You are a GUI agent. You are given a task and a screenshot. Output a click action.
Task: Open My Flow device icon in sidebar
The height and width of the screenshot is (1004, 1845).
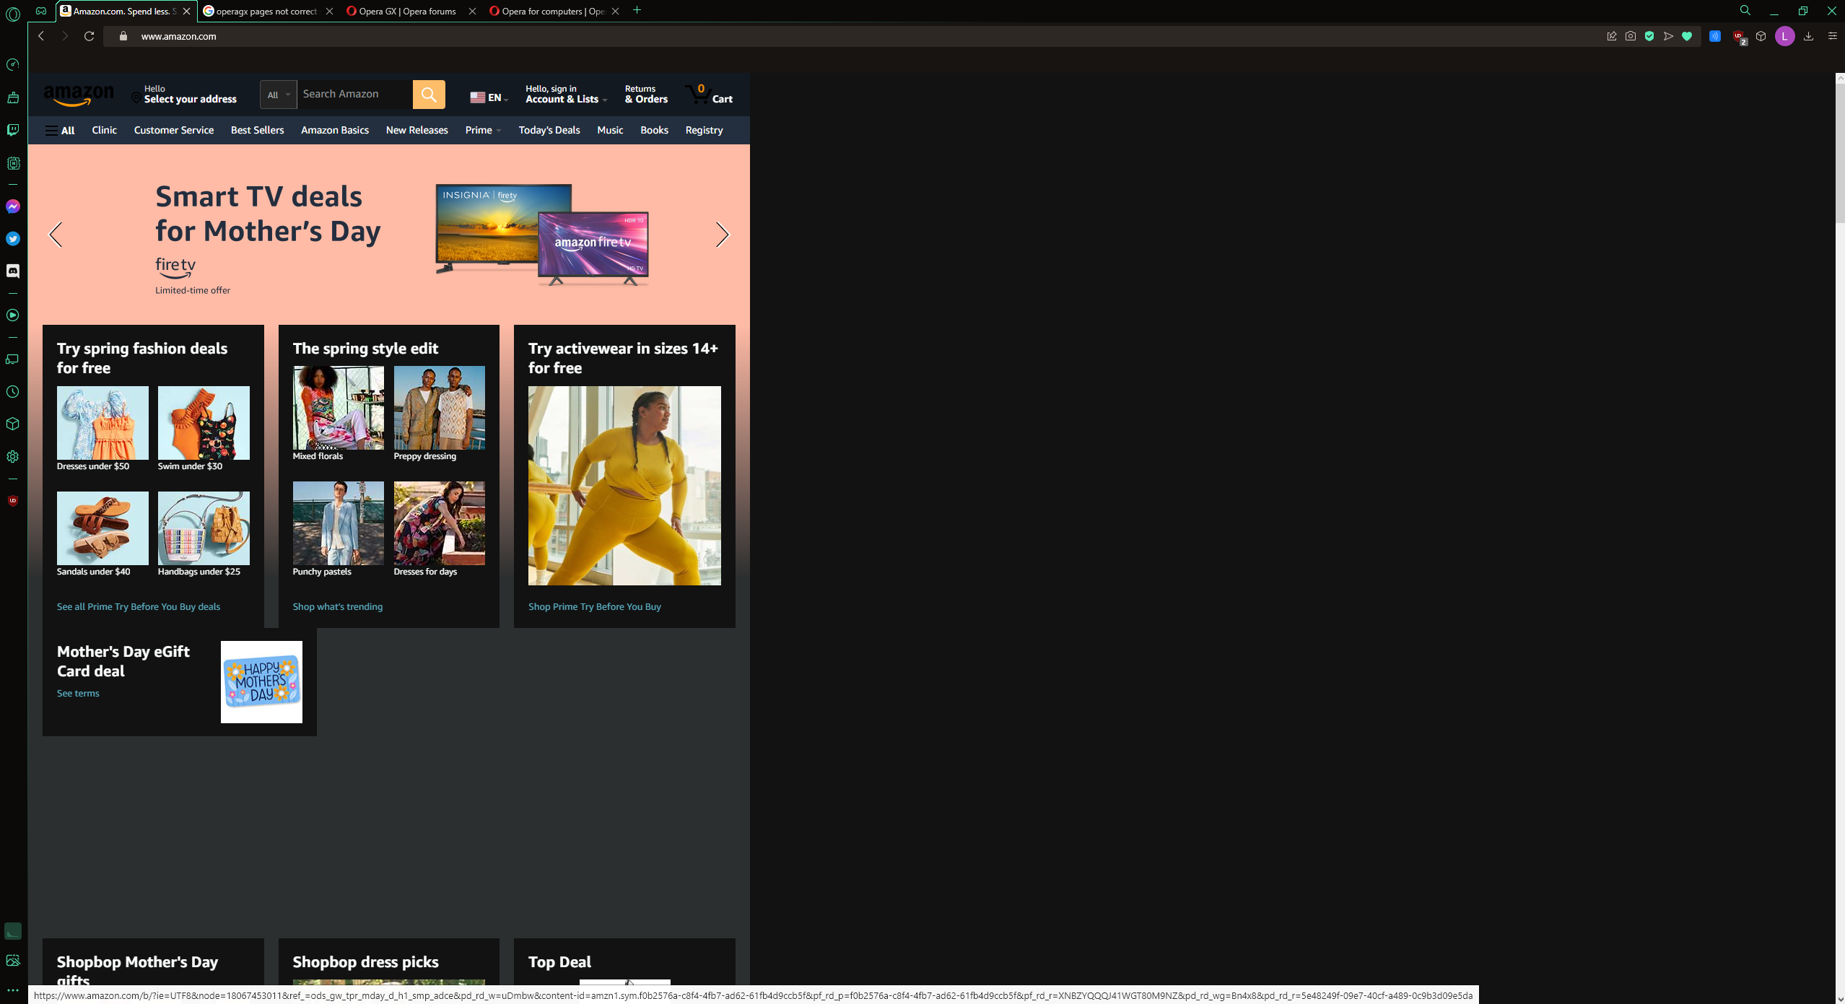pyautogui.click(x=13, y=359)
